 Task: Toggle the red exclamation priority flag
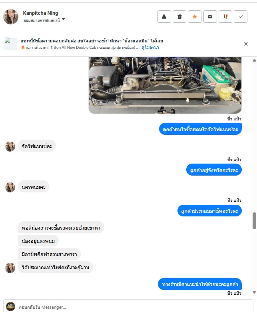point(225,16)
